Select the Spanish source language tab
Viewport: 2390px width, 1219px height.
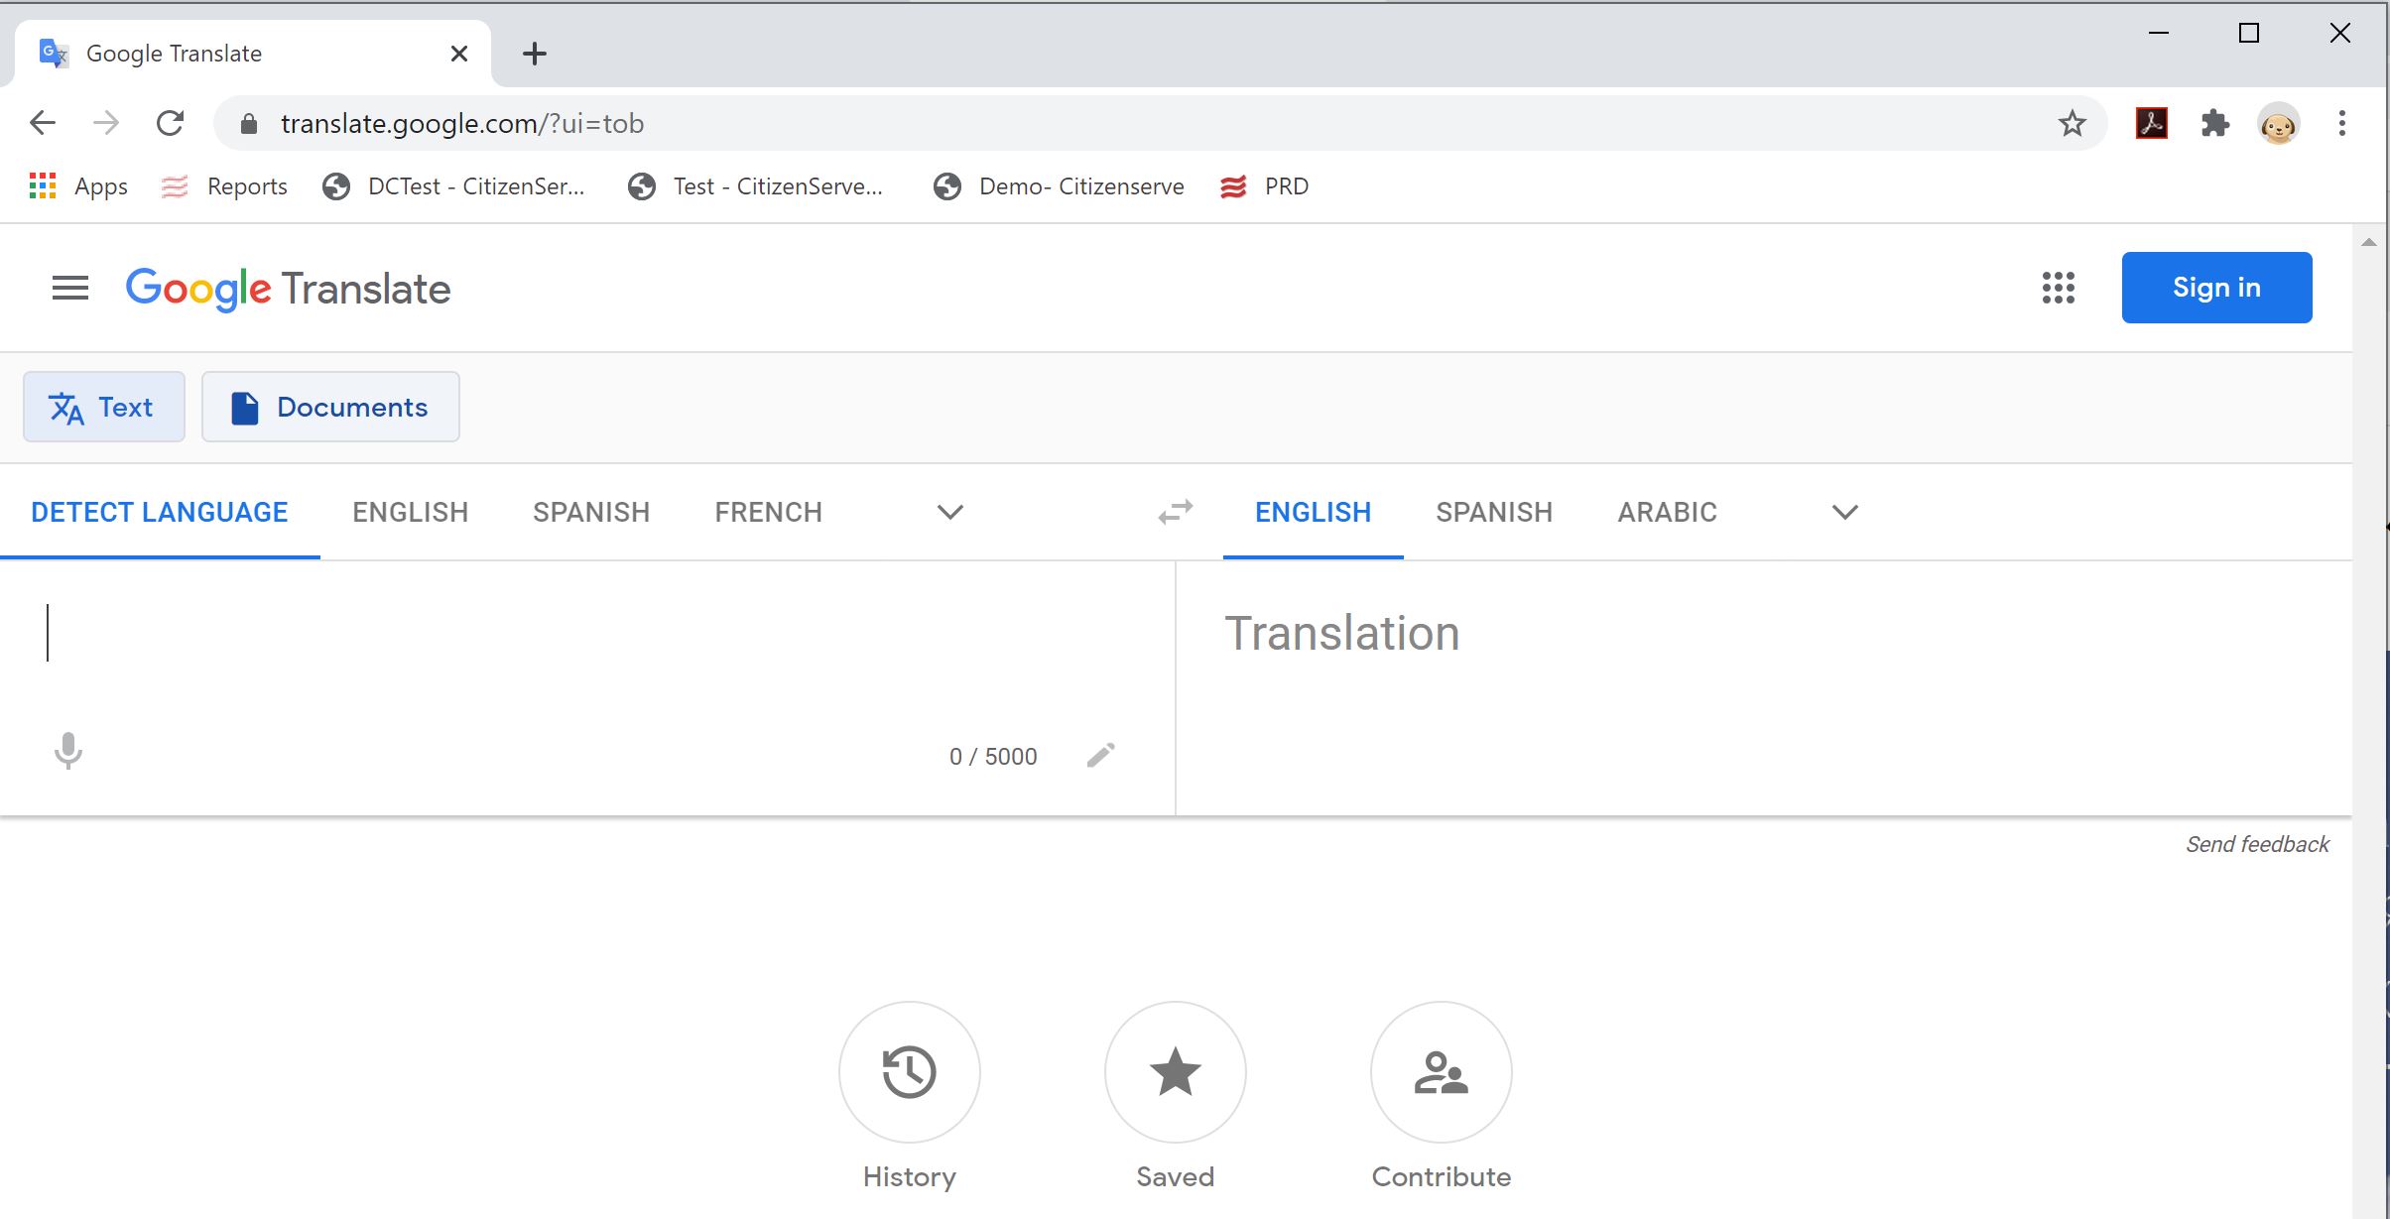point(591,512)
